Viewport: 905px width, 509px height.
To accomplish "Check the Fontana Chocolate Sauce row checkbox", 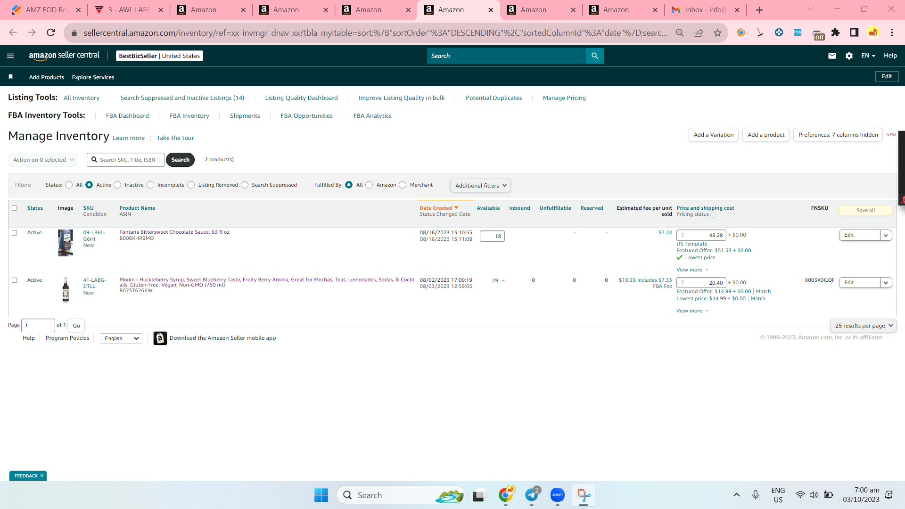I will click(15, 233).
